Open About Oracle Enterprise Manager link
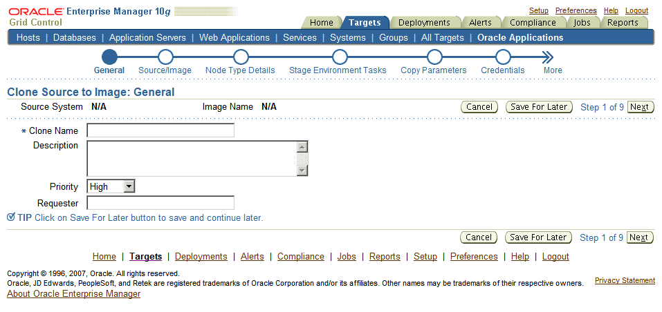 pos(74,294)
